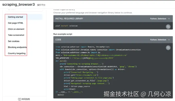
Task: Click the Choose your preferred language instruction
Action: (93, 13)
